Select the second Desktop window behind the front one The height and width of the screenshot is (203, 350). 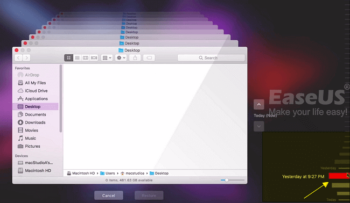click(130, 43)
